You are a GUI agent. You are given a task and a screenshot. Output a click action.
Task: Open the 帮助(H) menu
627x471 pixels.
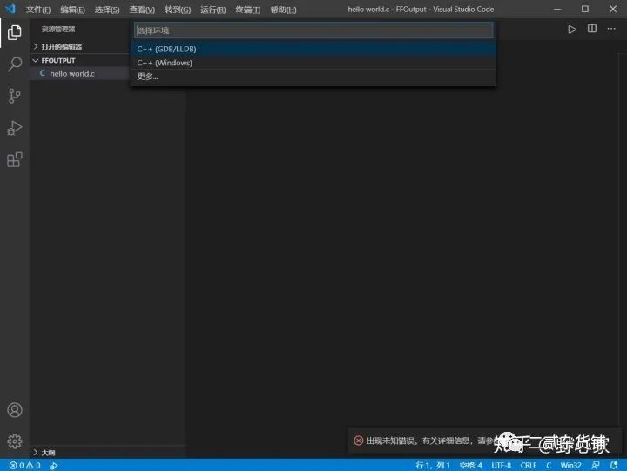click(283, 10)
